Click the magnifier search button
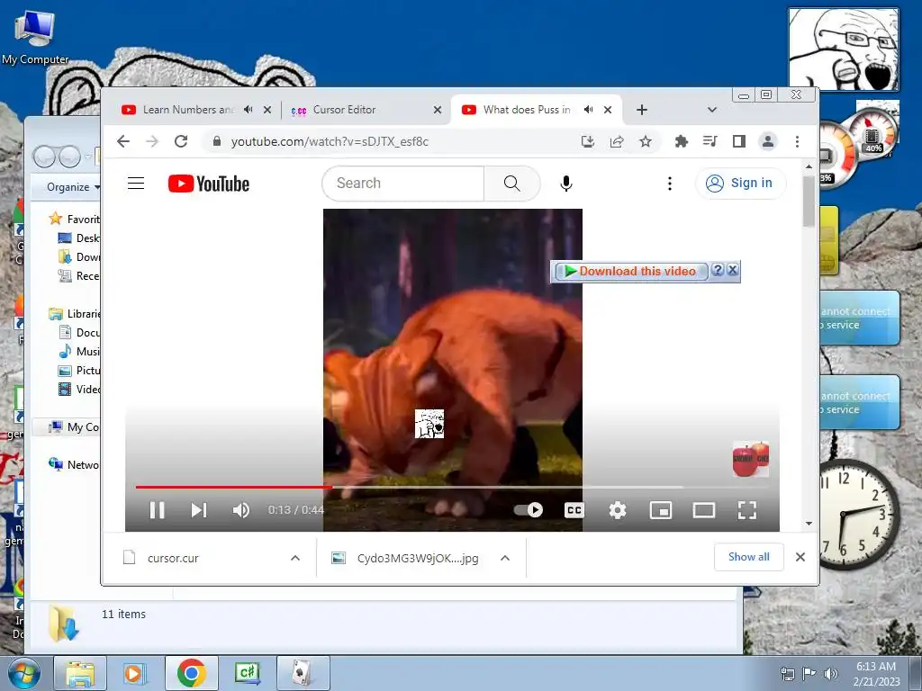 coord(512,184)
